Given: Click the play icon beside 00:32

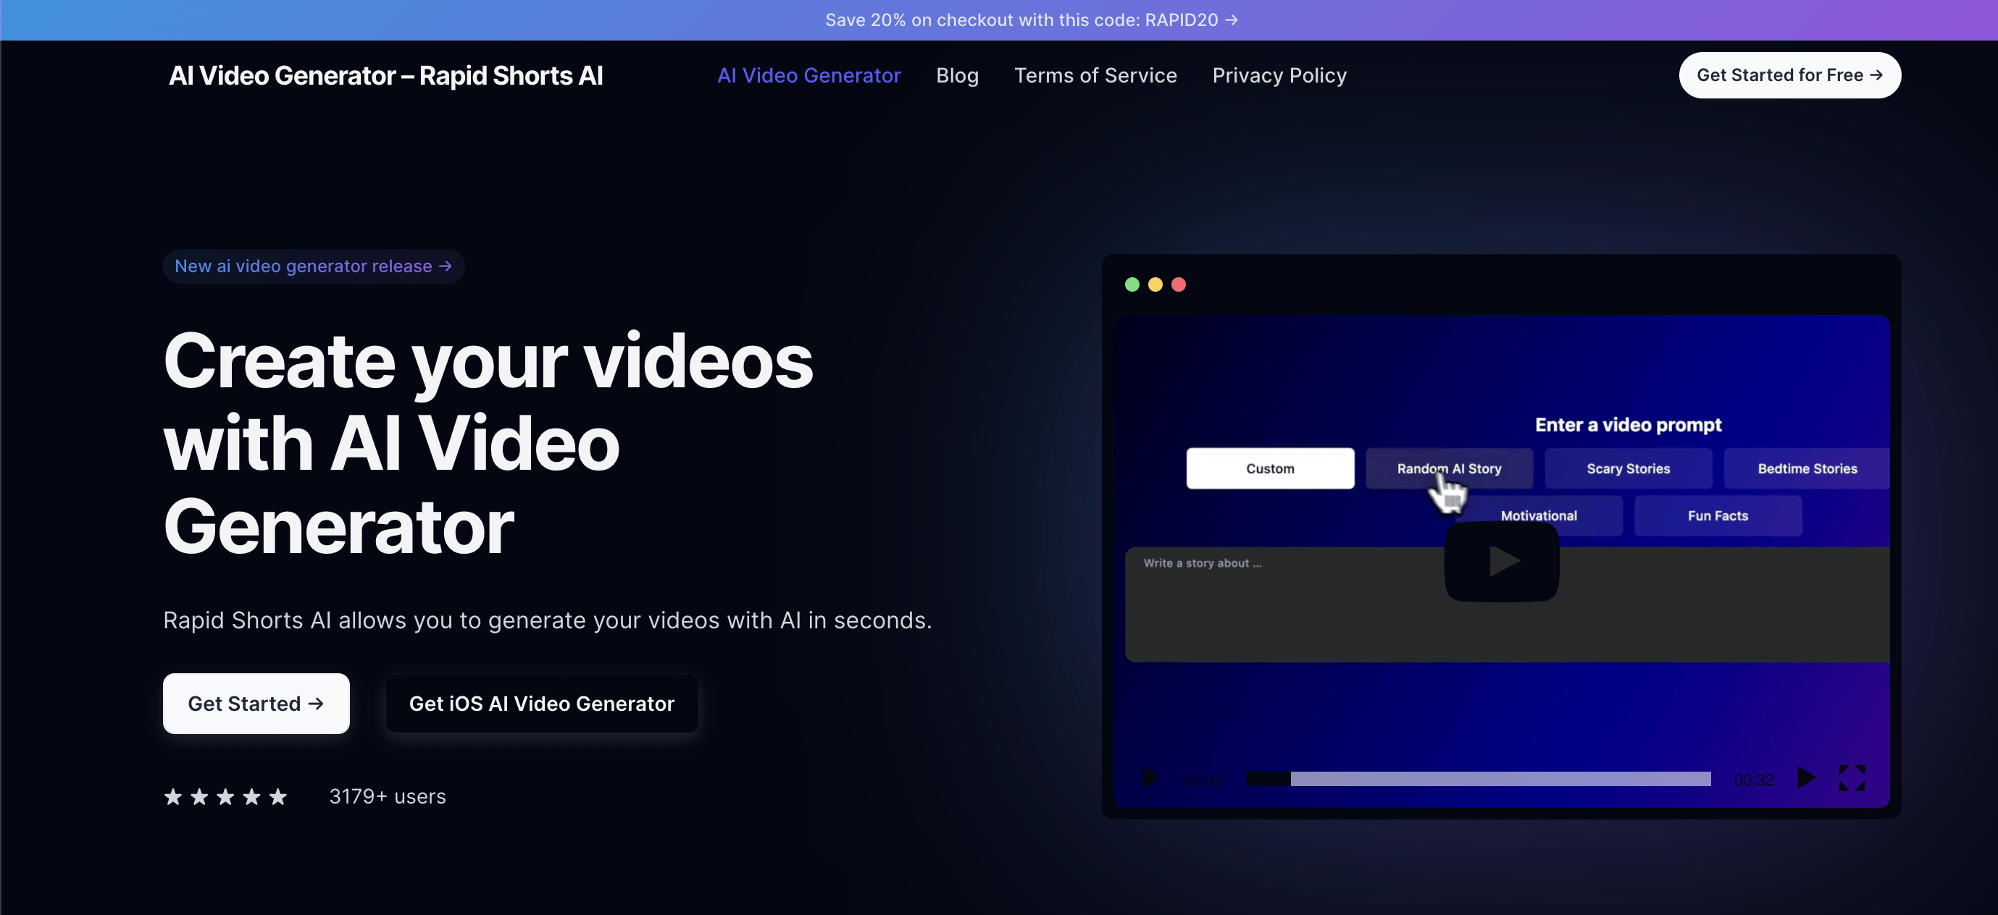Looking at the screenshot, I should click(x=1805, y=777).
